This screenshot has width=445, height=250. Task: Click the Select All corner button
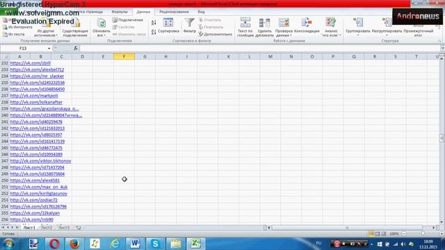click(5, 56)
